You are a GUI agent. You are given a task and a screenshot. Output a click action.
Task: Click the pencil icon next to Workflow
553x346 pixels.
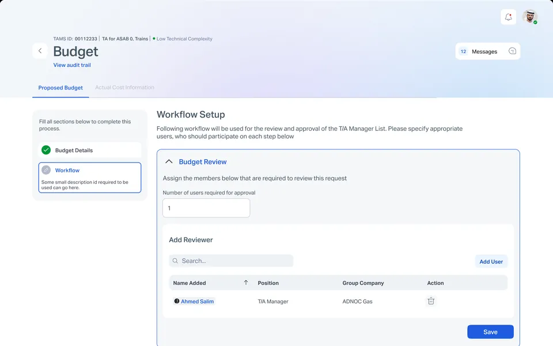click(x=46, y=170)
